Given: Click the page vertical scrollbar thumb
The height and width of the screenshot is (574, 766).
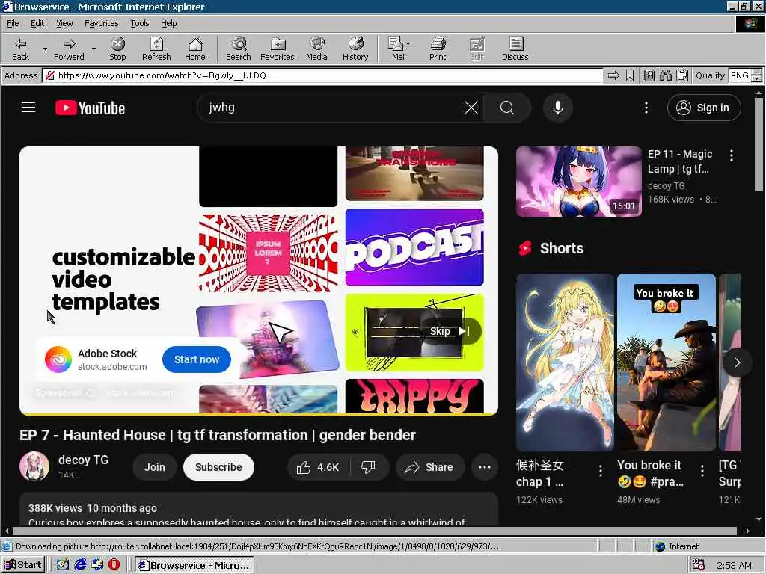Looking at the screenshot, I should (x=759, y=144).
